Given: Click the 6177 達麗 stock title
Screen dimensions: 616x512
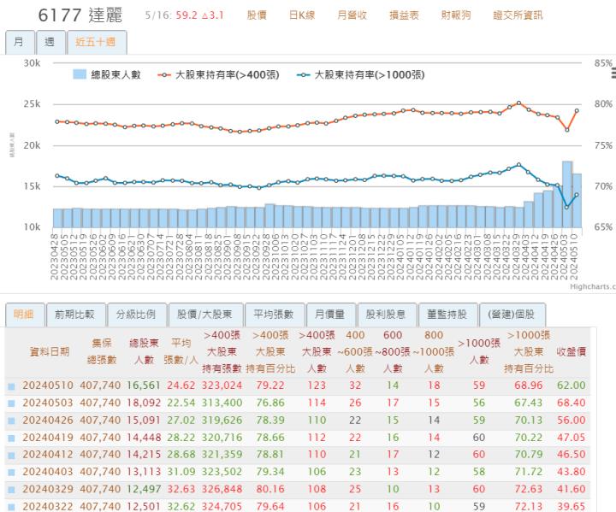Looking at the screenshot, I should point(80,15).
